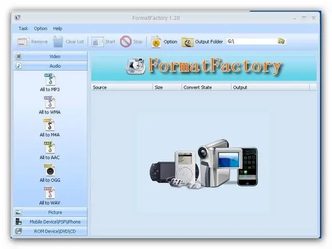
Task: Click the Video section film icon
Action: point(19,57)
